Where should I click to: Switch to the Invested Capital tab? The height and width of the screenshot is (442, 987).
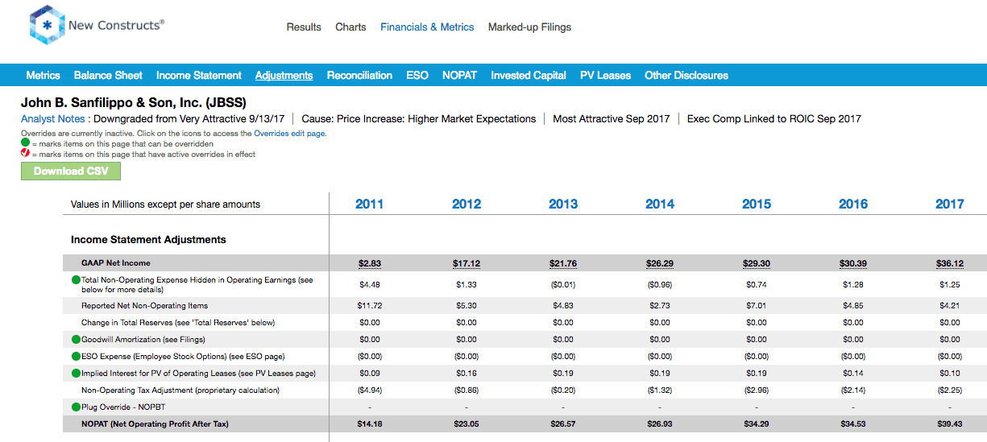tap(529, 75)
